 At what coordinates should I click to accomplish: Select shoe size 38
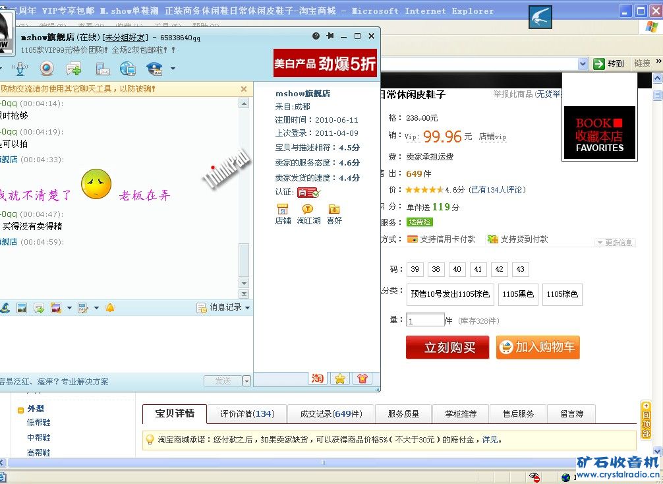click(436, 269)
